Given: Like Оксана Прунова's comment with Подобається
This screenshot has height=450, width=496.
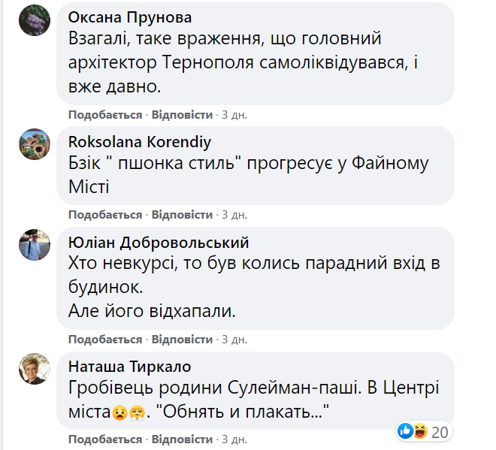Looking at the screenshot, I should click(105, 115).
